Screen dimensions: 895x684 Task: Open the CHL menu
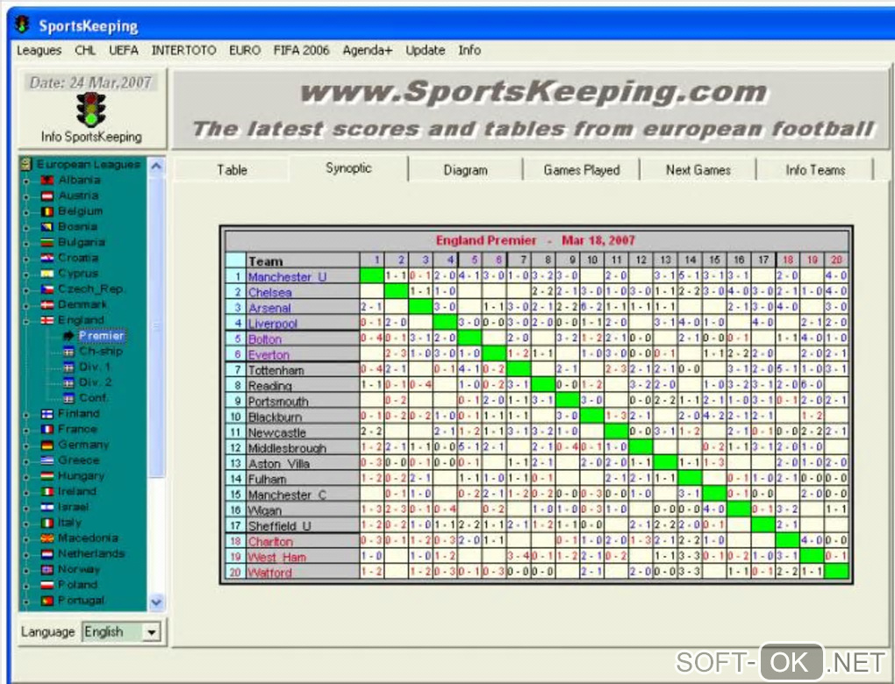85,50
